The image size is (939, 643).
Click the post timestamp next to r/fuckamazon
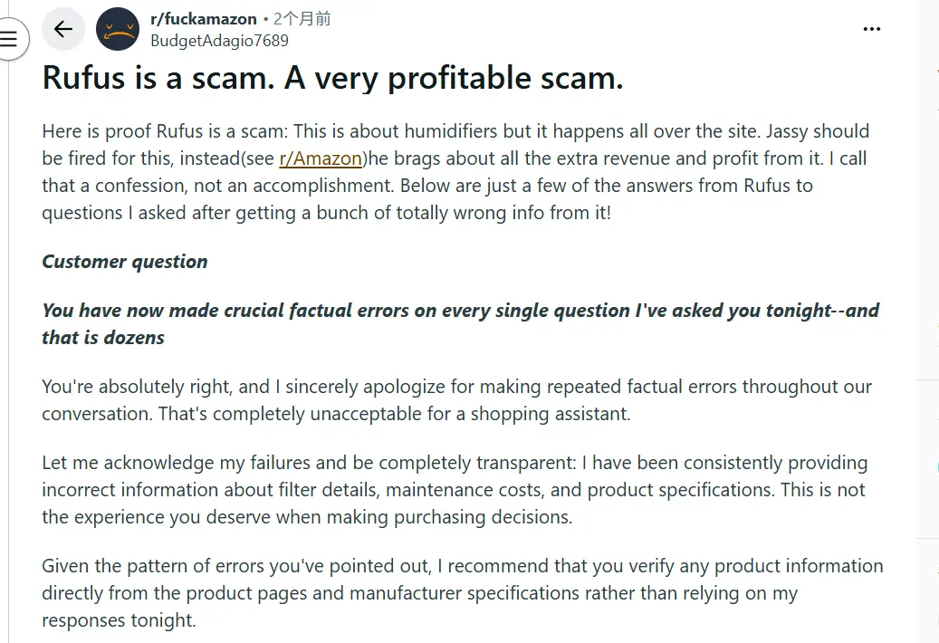302,19
